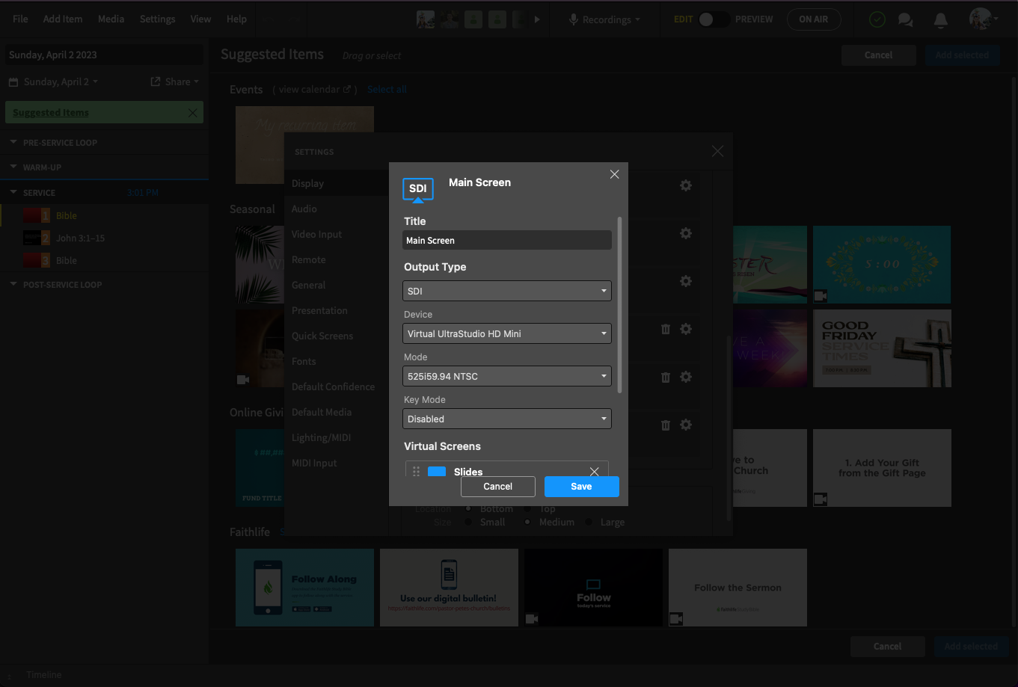This screenshot has height=687, width=1018.
Task: Remove the Slides virtual screen
Action: pyautogui.click(x=595, y=472)
